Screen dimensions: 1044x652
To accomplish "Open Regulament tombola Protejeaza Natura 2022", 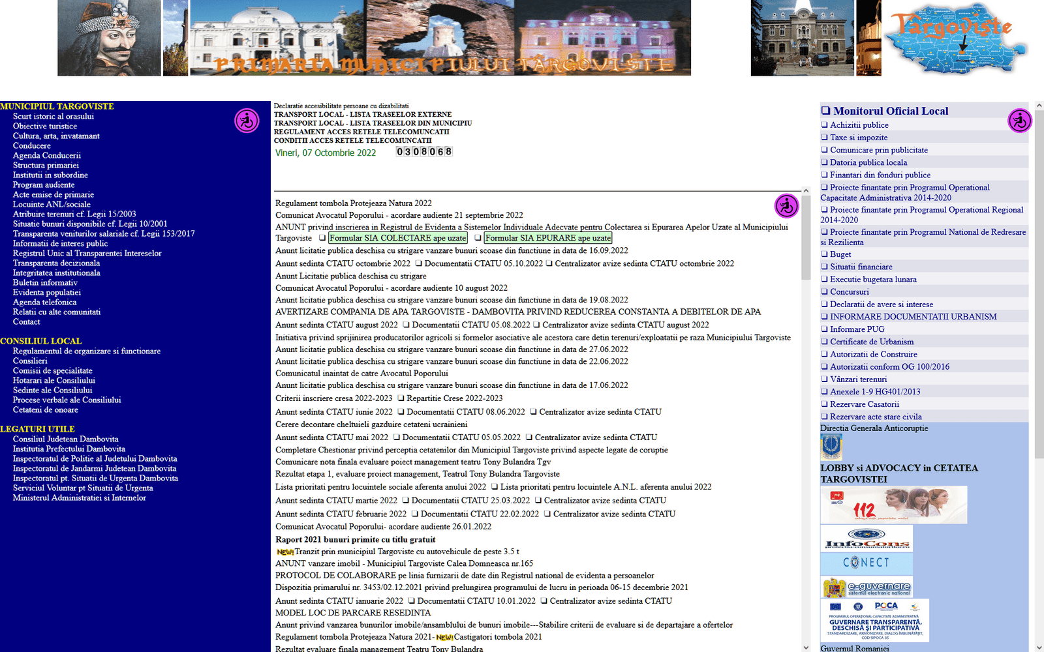I will pyautogui.click(x=354, y=203).
